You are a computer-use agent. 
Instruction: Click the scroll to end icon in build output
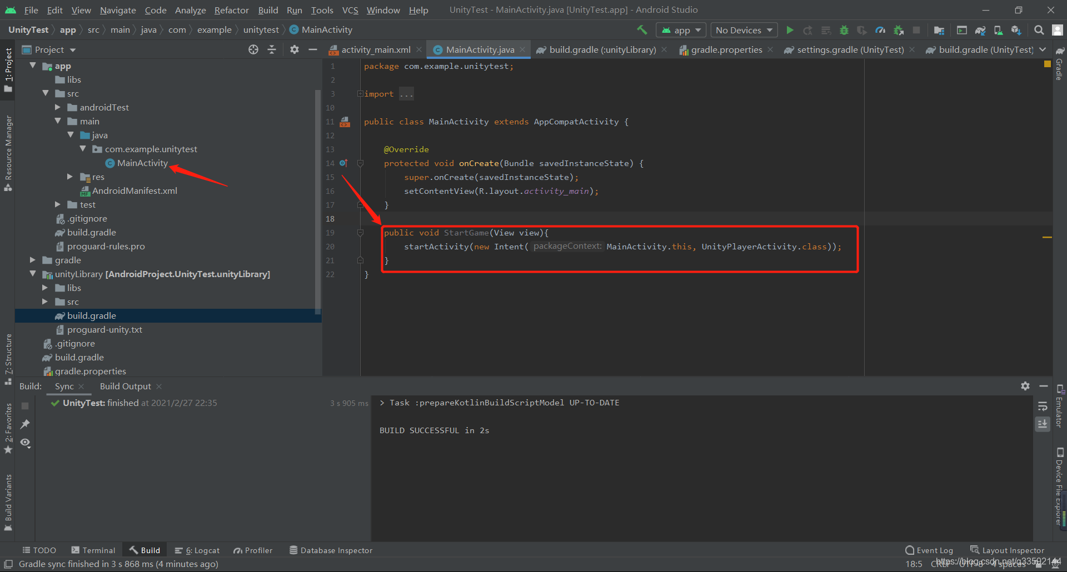(1043, 424)
